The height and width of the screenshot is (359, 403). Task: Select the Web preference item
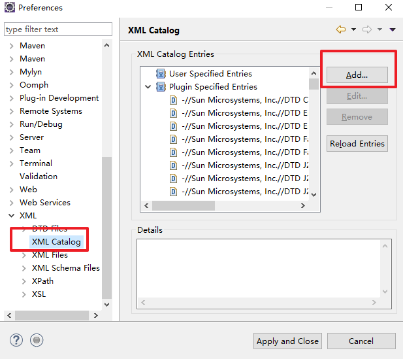[x=28, y=190]
